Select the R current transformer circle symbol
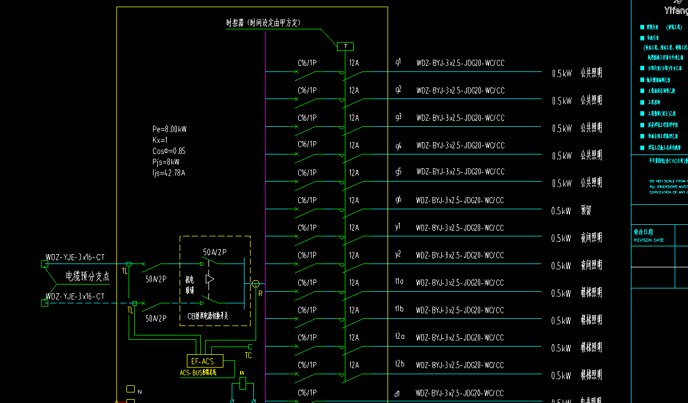The height and width of the screenshot is (403, 688). [256, 284]
